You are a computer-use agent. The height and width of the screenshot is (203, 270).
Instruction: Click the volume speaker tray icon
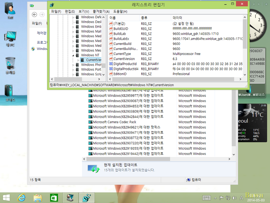[234, 198]
